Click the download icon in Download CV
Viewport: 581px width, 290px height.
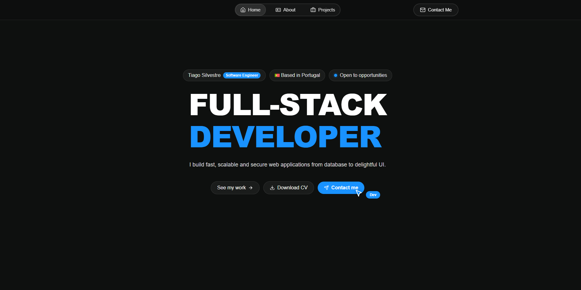(272, 187)
